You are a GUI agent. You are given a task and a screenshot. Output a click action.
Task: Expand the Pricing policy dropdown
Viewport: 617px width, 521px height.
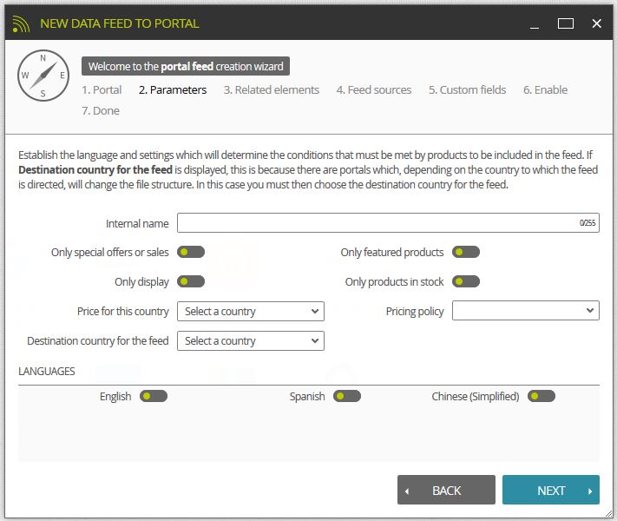coord(526,311)
